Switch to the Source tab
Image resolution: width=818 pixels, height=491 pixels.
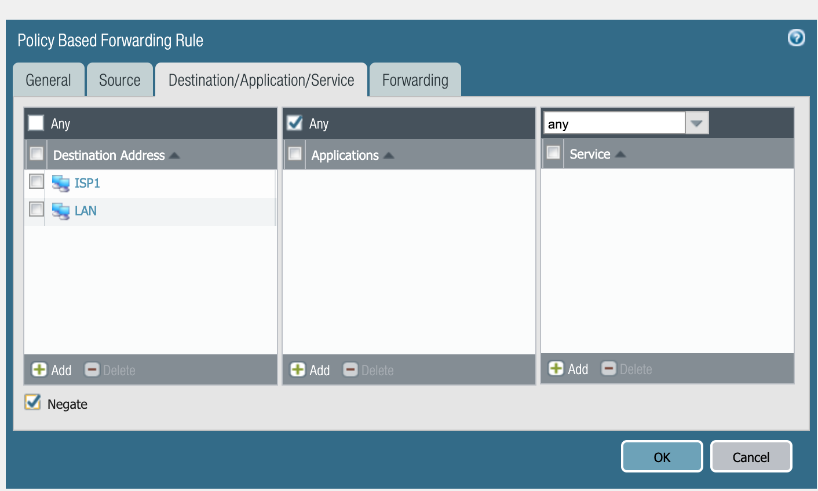pos(120,80)
